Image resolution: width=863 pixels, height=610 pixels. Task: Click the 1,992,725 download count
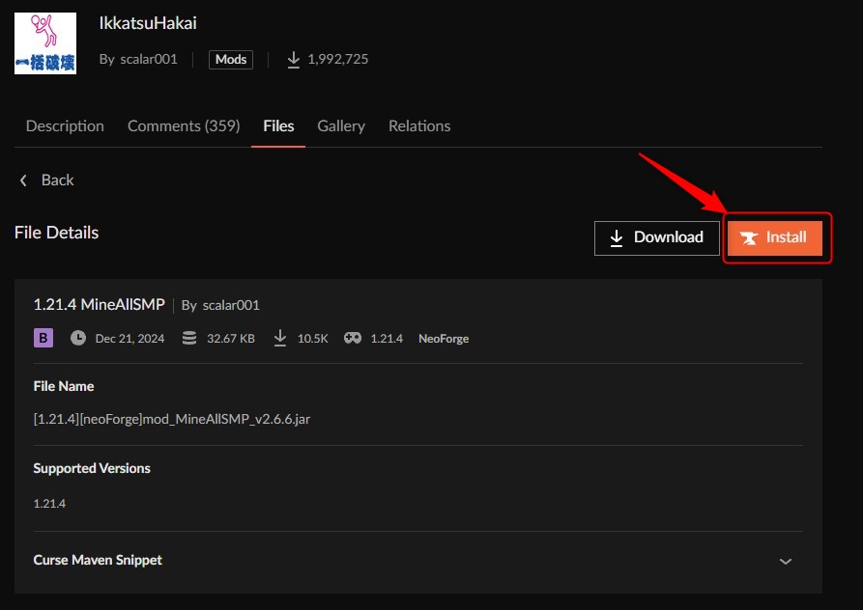(338, 59)
